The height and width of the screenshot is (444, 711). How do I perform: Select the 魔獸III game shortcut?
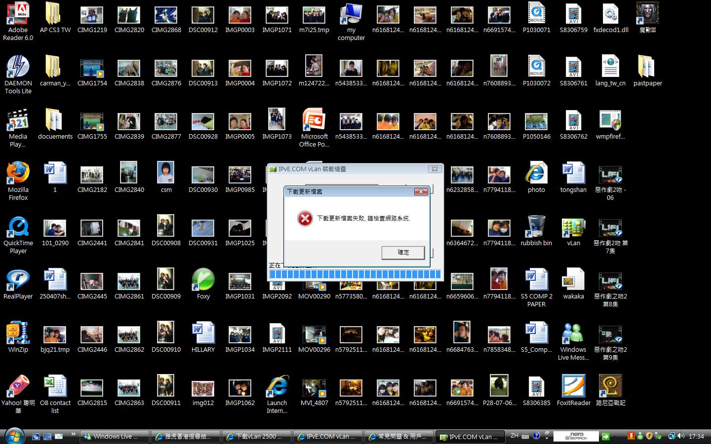click(648, 18)
